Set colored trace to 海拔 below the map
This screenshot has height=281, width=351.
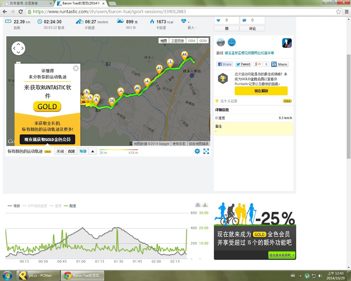tap(83, 151)
